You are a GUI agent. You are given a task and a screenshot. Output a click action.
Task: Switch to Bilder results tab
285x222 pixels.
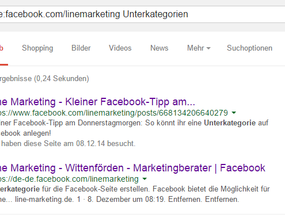81,48
